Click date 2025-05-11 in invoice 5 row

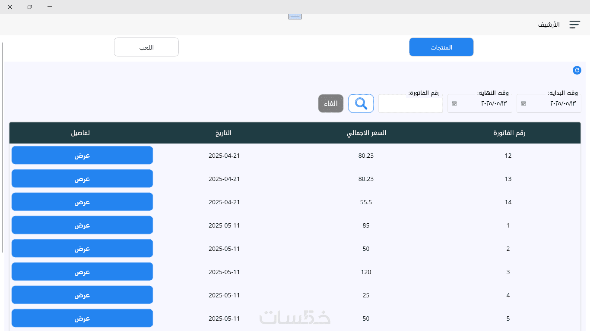[x=224, y=319]
